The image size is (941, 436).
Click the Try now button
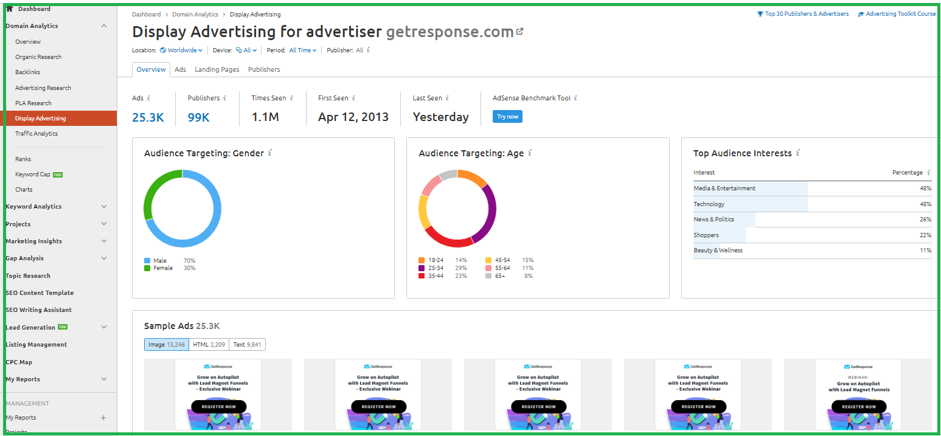pos(507,117)
